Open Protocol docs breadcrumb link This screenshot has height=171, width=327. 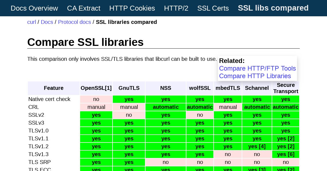(x=74, y=22)
